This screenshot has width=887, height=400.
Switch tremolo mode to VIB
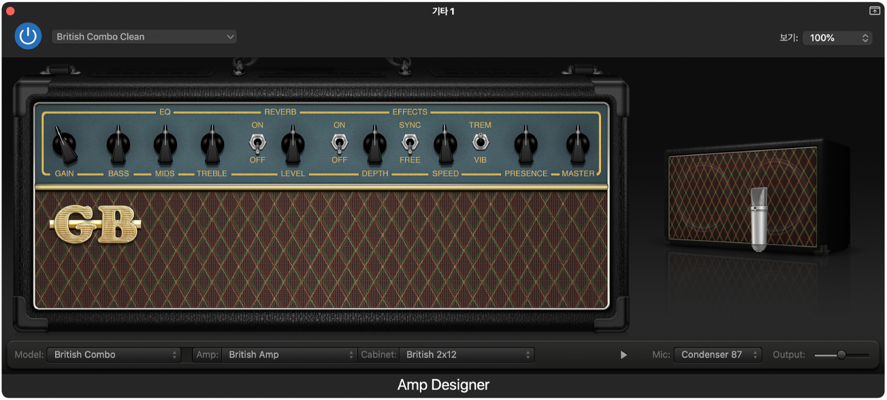[480, 144]
